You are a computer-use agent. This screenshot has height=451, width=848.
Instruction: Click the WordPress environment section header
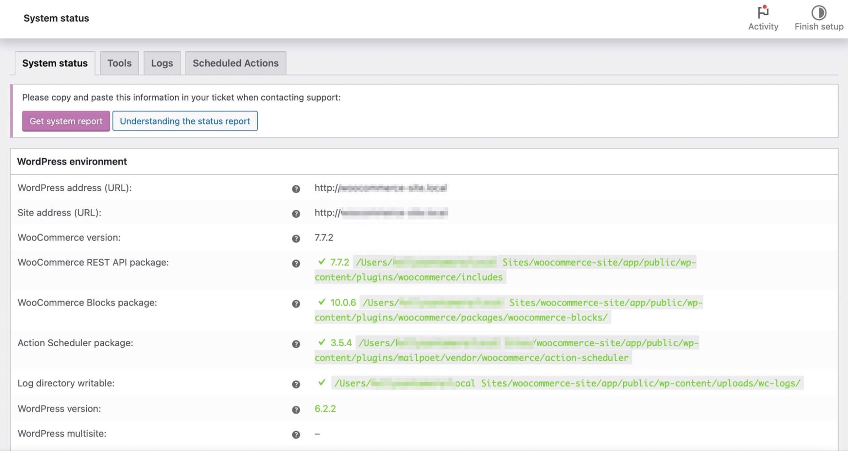click(71, 162)
